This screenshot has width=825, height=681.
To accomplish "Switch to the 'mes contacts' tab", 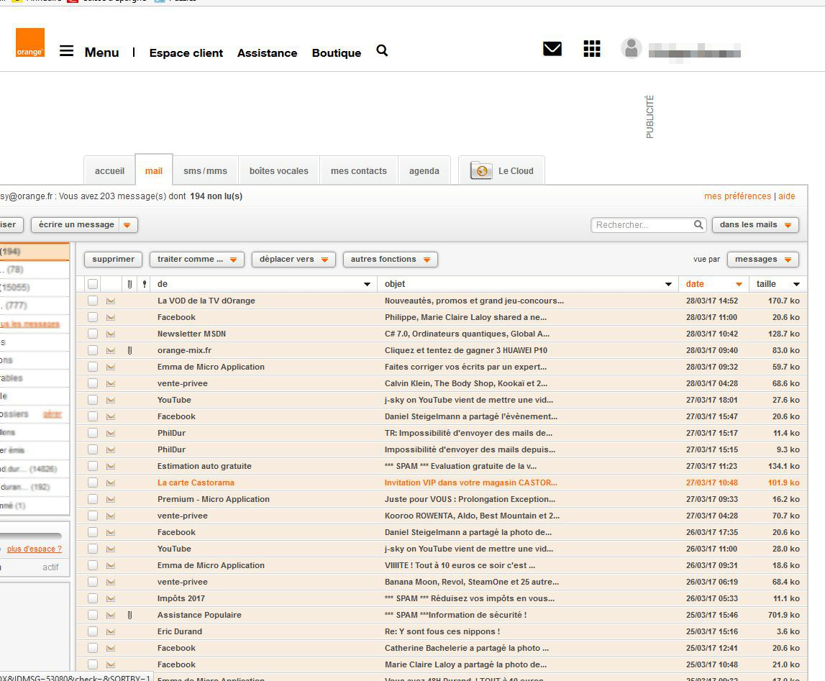I will 358,171.
